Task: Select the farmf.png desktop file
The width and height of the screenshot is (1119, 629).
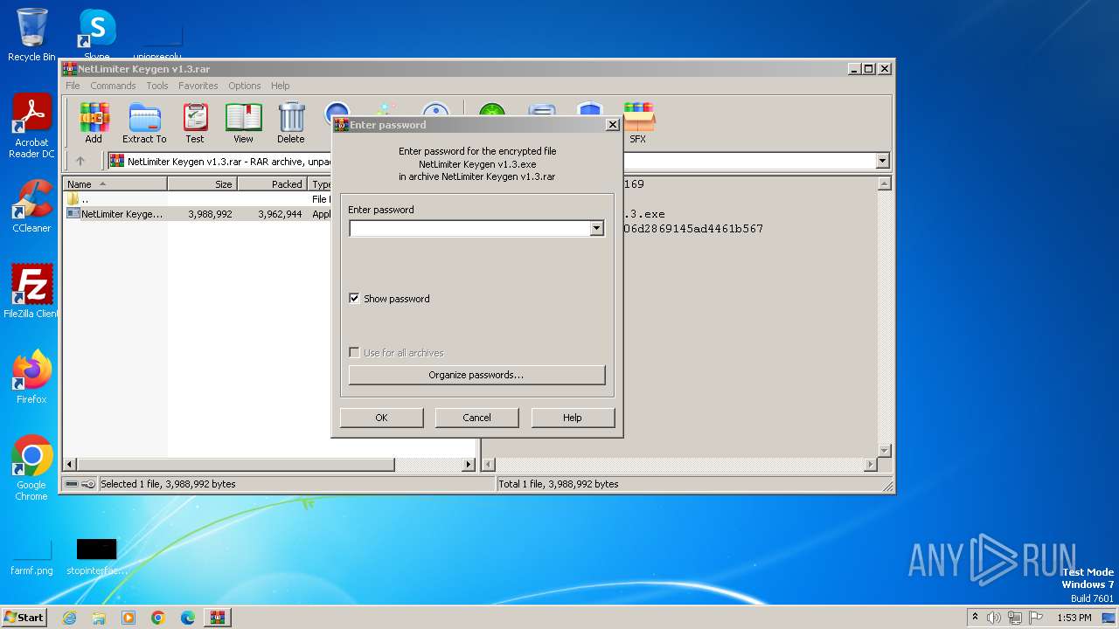Action: click(x=31, y=556)
